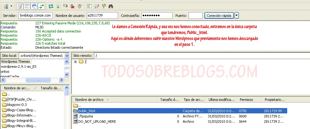Click the Nombre de usuario field

102,15
